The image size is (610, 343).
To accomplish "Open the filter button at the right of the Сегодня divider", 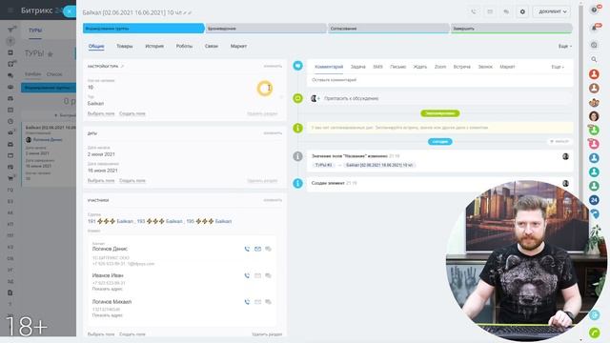I will point(559,141).
